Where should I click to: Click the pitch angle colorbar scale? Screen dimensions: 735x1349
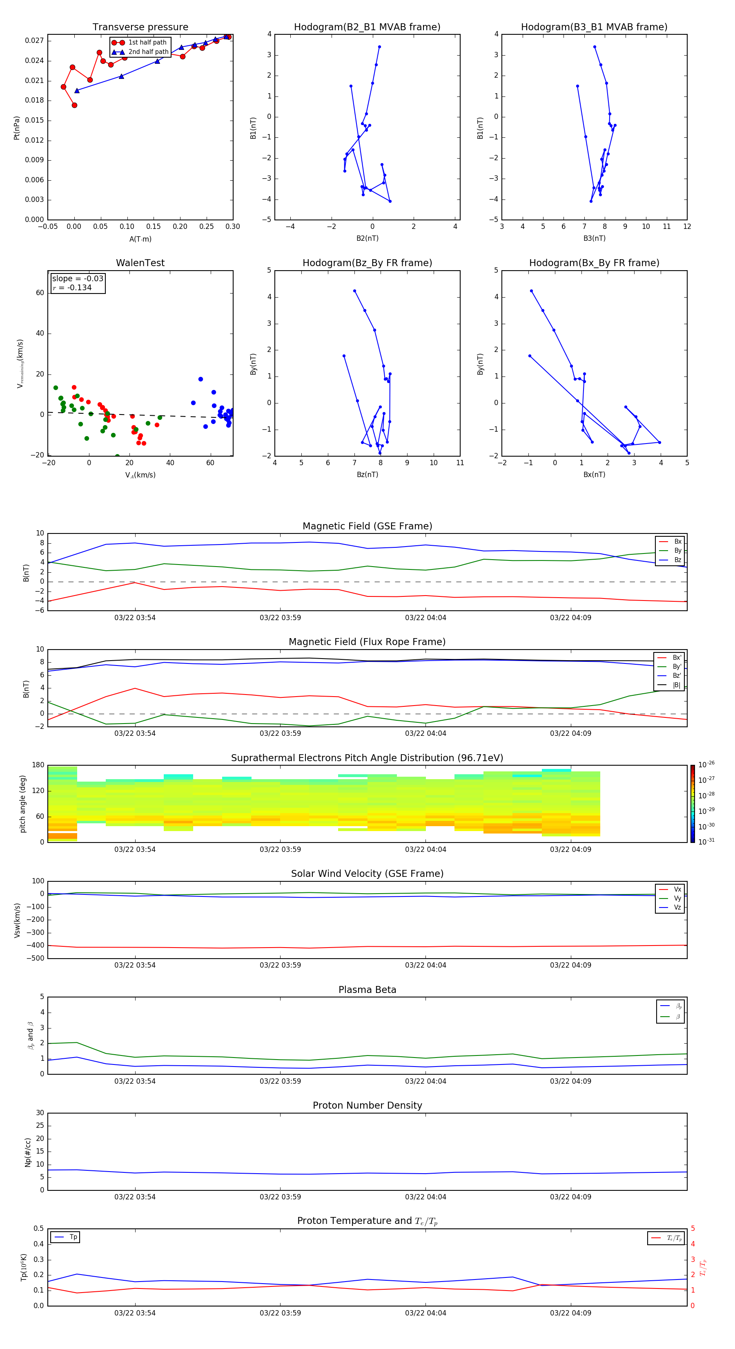[693, 804]
